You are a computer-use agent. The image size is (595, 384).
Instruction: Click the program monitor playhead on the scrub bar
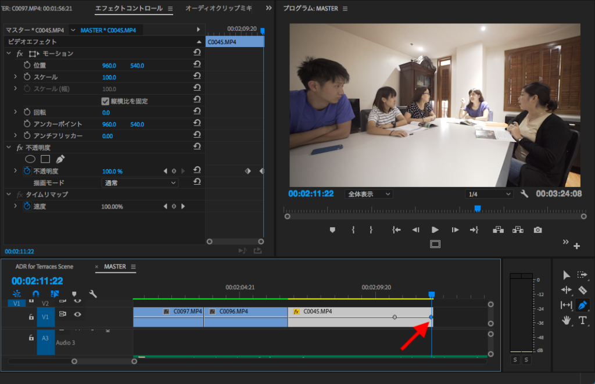click(x=477, y=208)
